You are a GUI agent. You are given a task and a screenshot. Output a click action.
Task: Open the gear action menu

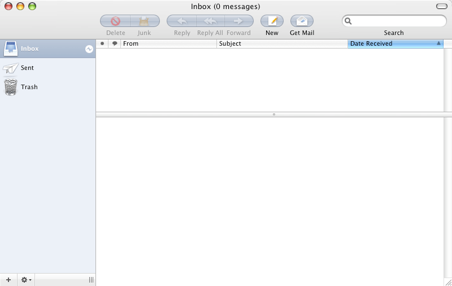tap(26, 280)
